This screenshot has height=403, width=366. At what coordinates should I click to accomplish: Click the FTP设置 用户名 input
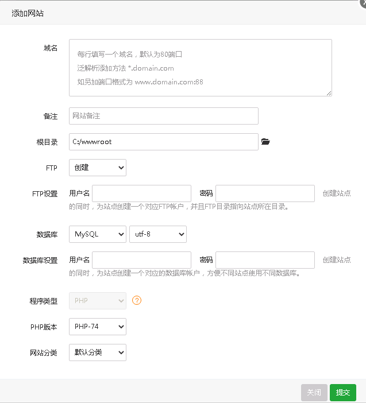141,193
